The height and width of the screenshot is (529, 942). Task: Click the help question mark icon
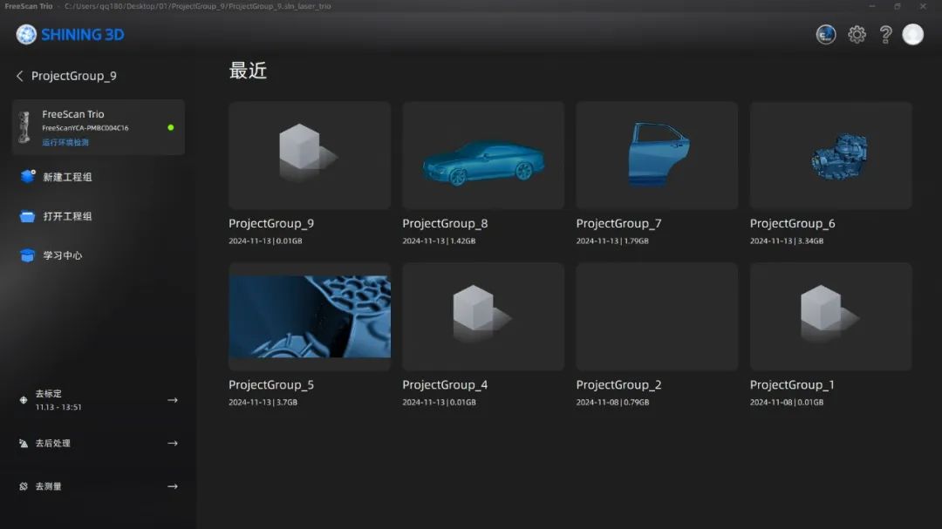(885, 35)
